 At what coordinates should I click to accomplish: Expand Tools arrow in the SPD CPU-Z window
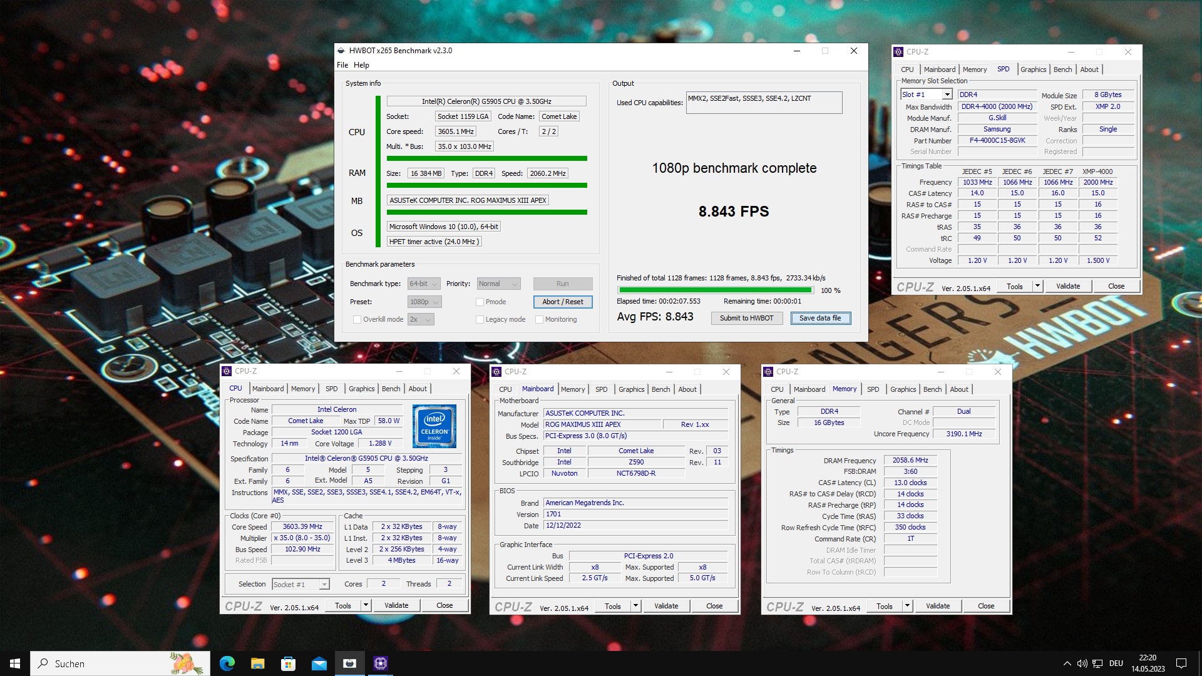coord(1037,286)
